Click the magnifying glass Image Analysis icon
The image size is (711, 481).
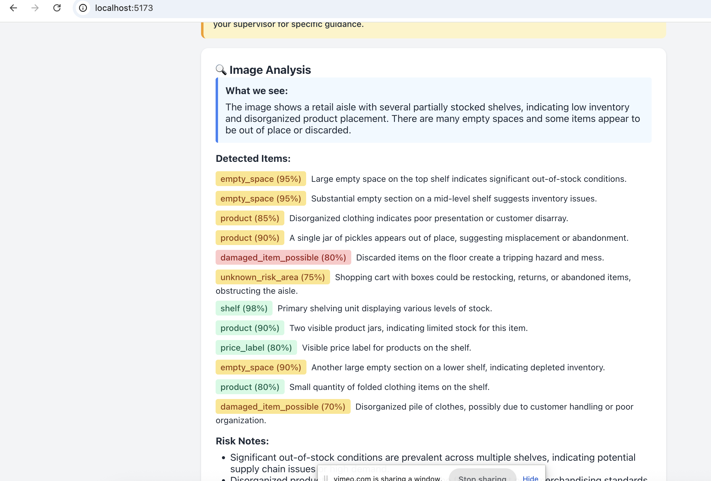tap(221, 70)
